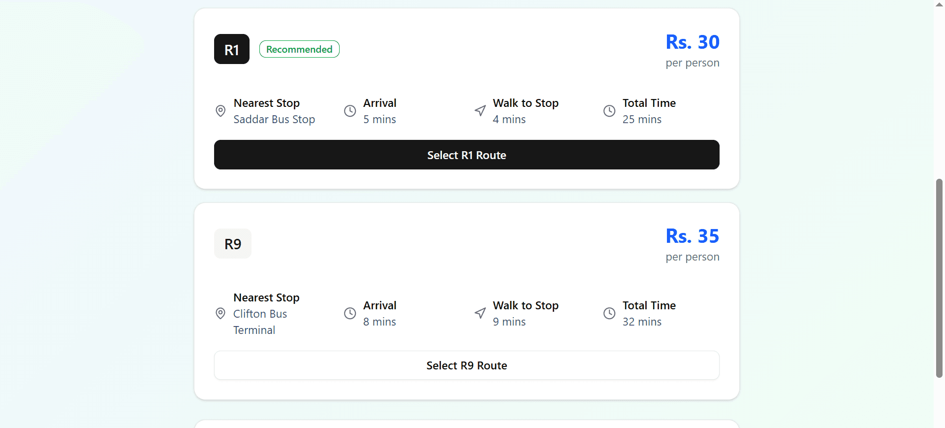Click the scrollbar up arrow
945x428 pixels.
[939, 4]
